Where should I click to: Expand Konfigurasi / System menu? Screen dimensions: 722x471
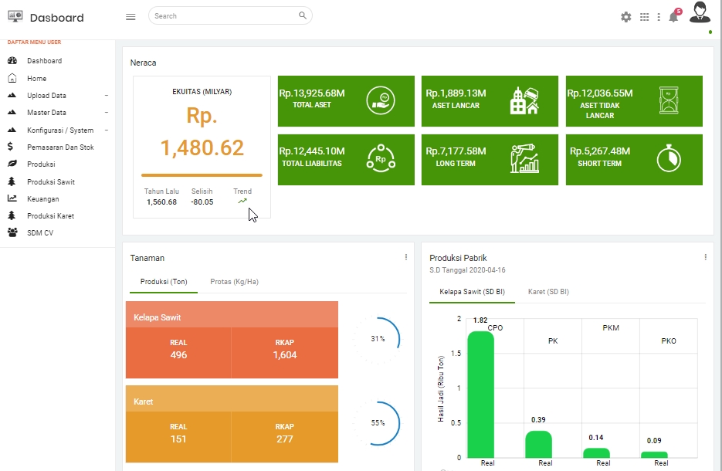[58, 130]
